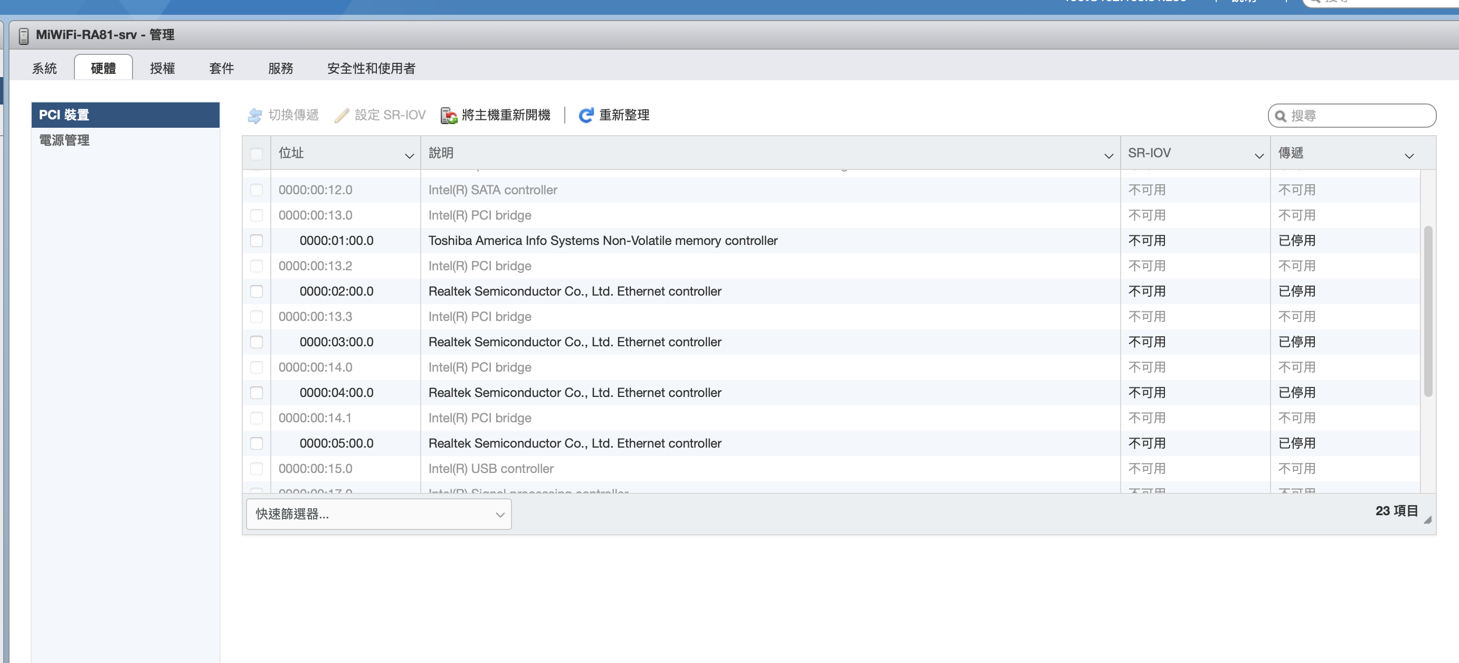1459x663 pixels.
Task: Expand the 位址 column header menu arrow
Action: tap(409, 156)
